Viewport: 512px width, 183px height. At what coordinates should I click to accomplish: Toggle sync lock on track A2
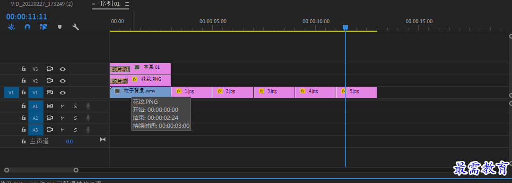coord(50,118)
